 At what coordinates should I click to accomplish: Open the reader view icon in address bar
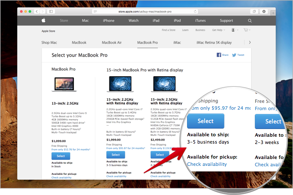95,12
